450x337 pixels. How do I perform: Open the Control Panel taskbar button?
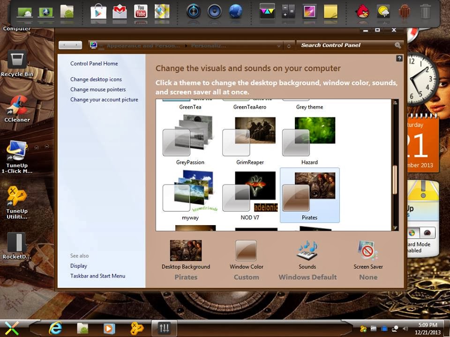click(164, 328)
